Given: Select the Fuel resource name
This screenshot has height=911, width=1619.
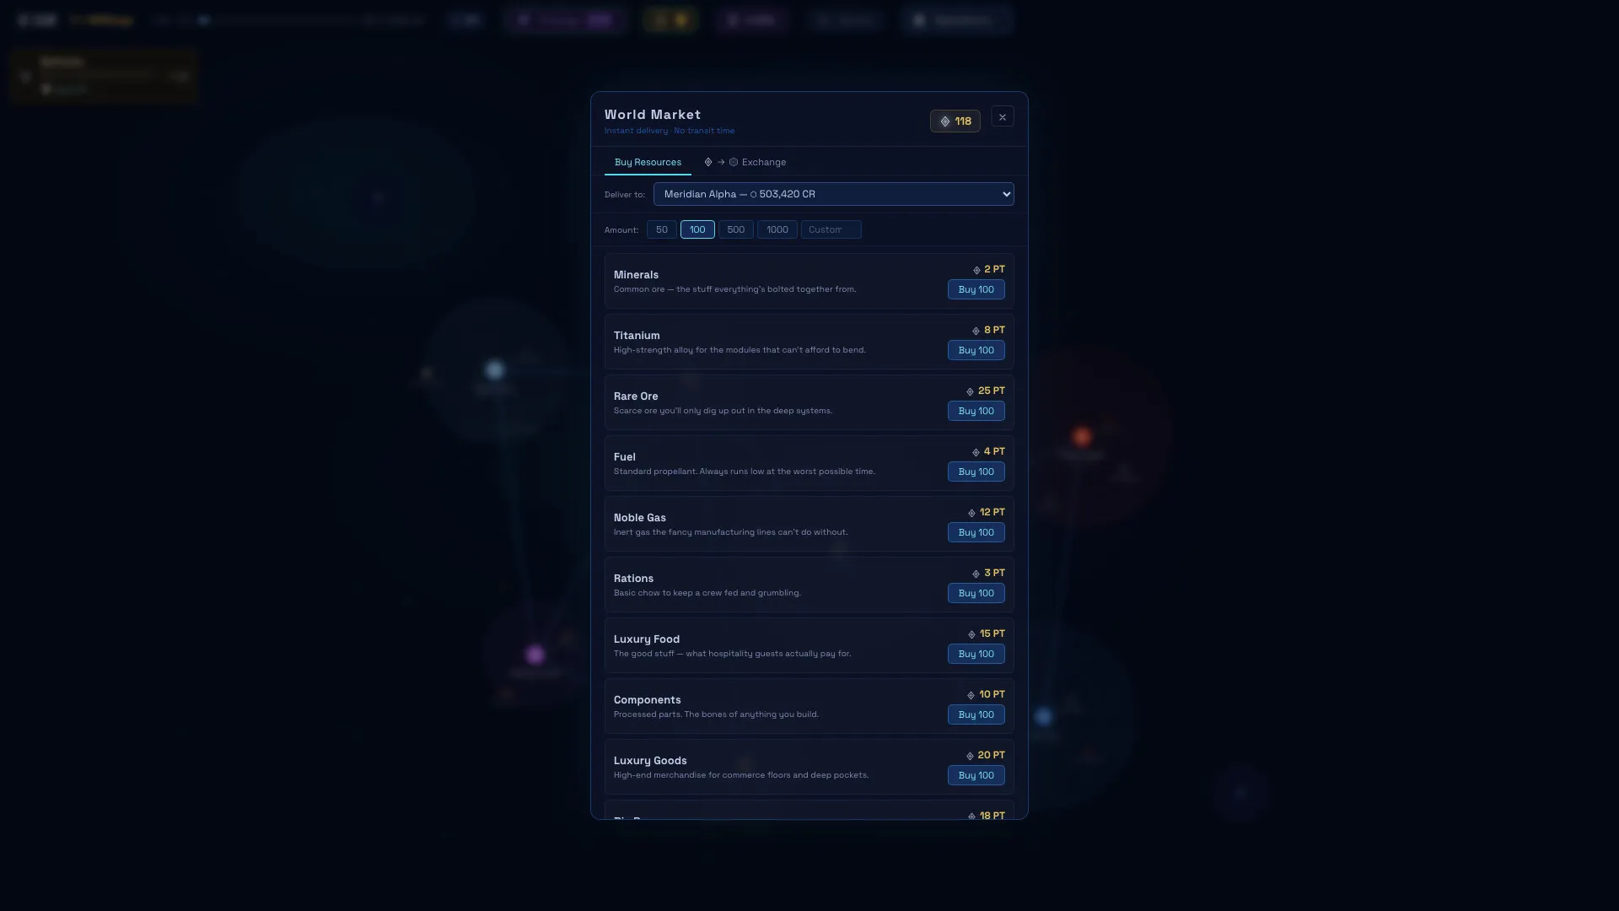Looking at the screenshot, I should pyautogui.click(x=625, y=457).
